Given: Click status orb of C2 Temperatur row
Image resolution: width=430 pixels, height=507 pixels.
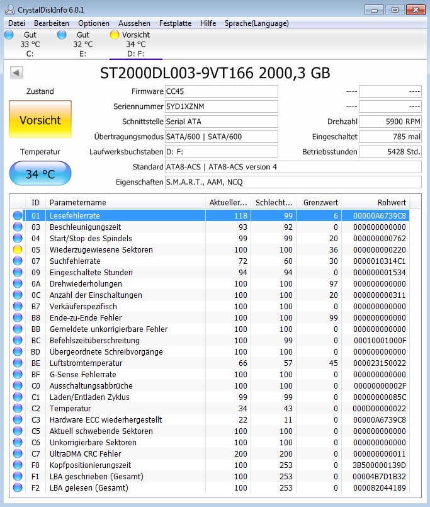Looking at the screenshot, I should (18, 408).
